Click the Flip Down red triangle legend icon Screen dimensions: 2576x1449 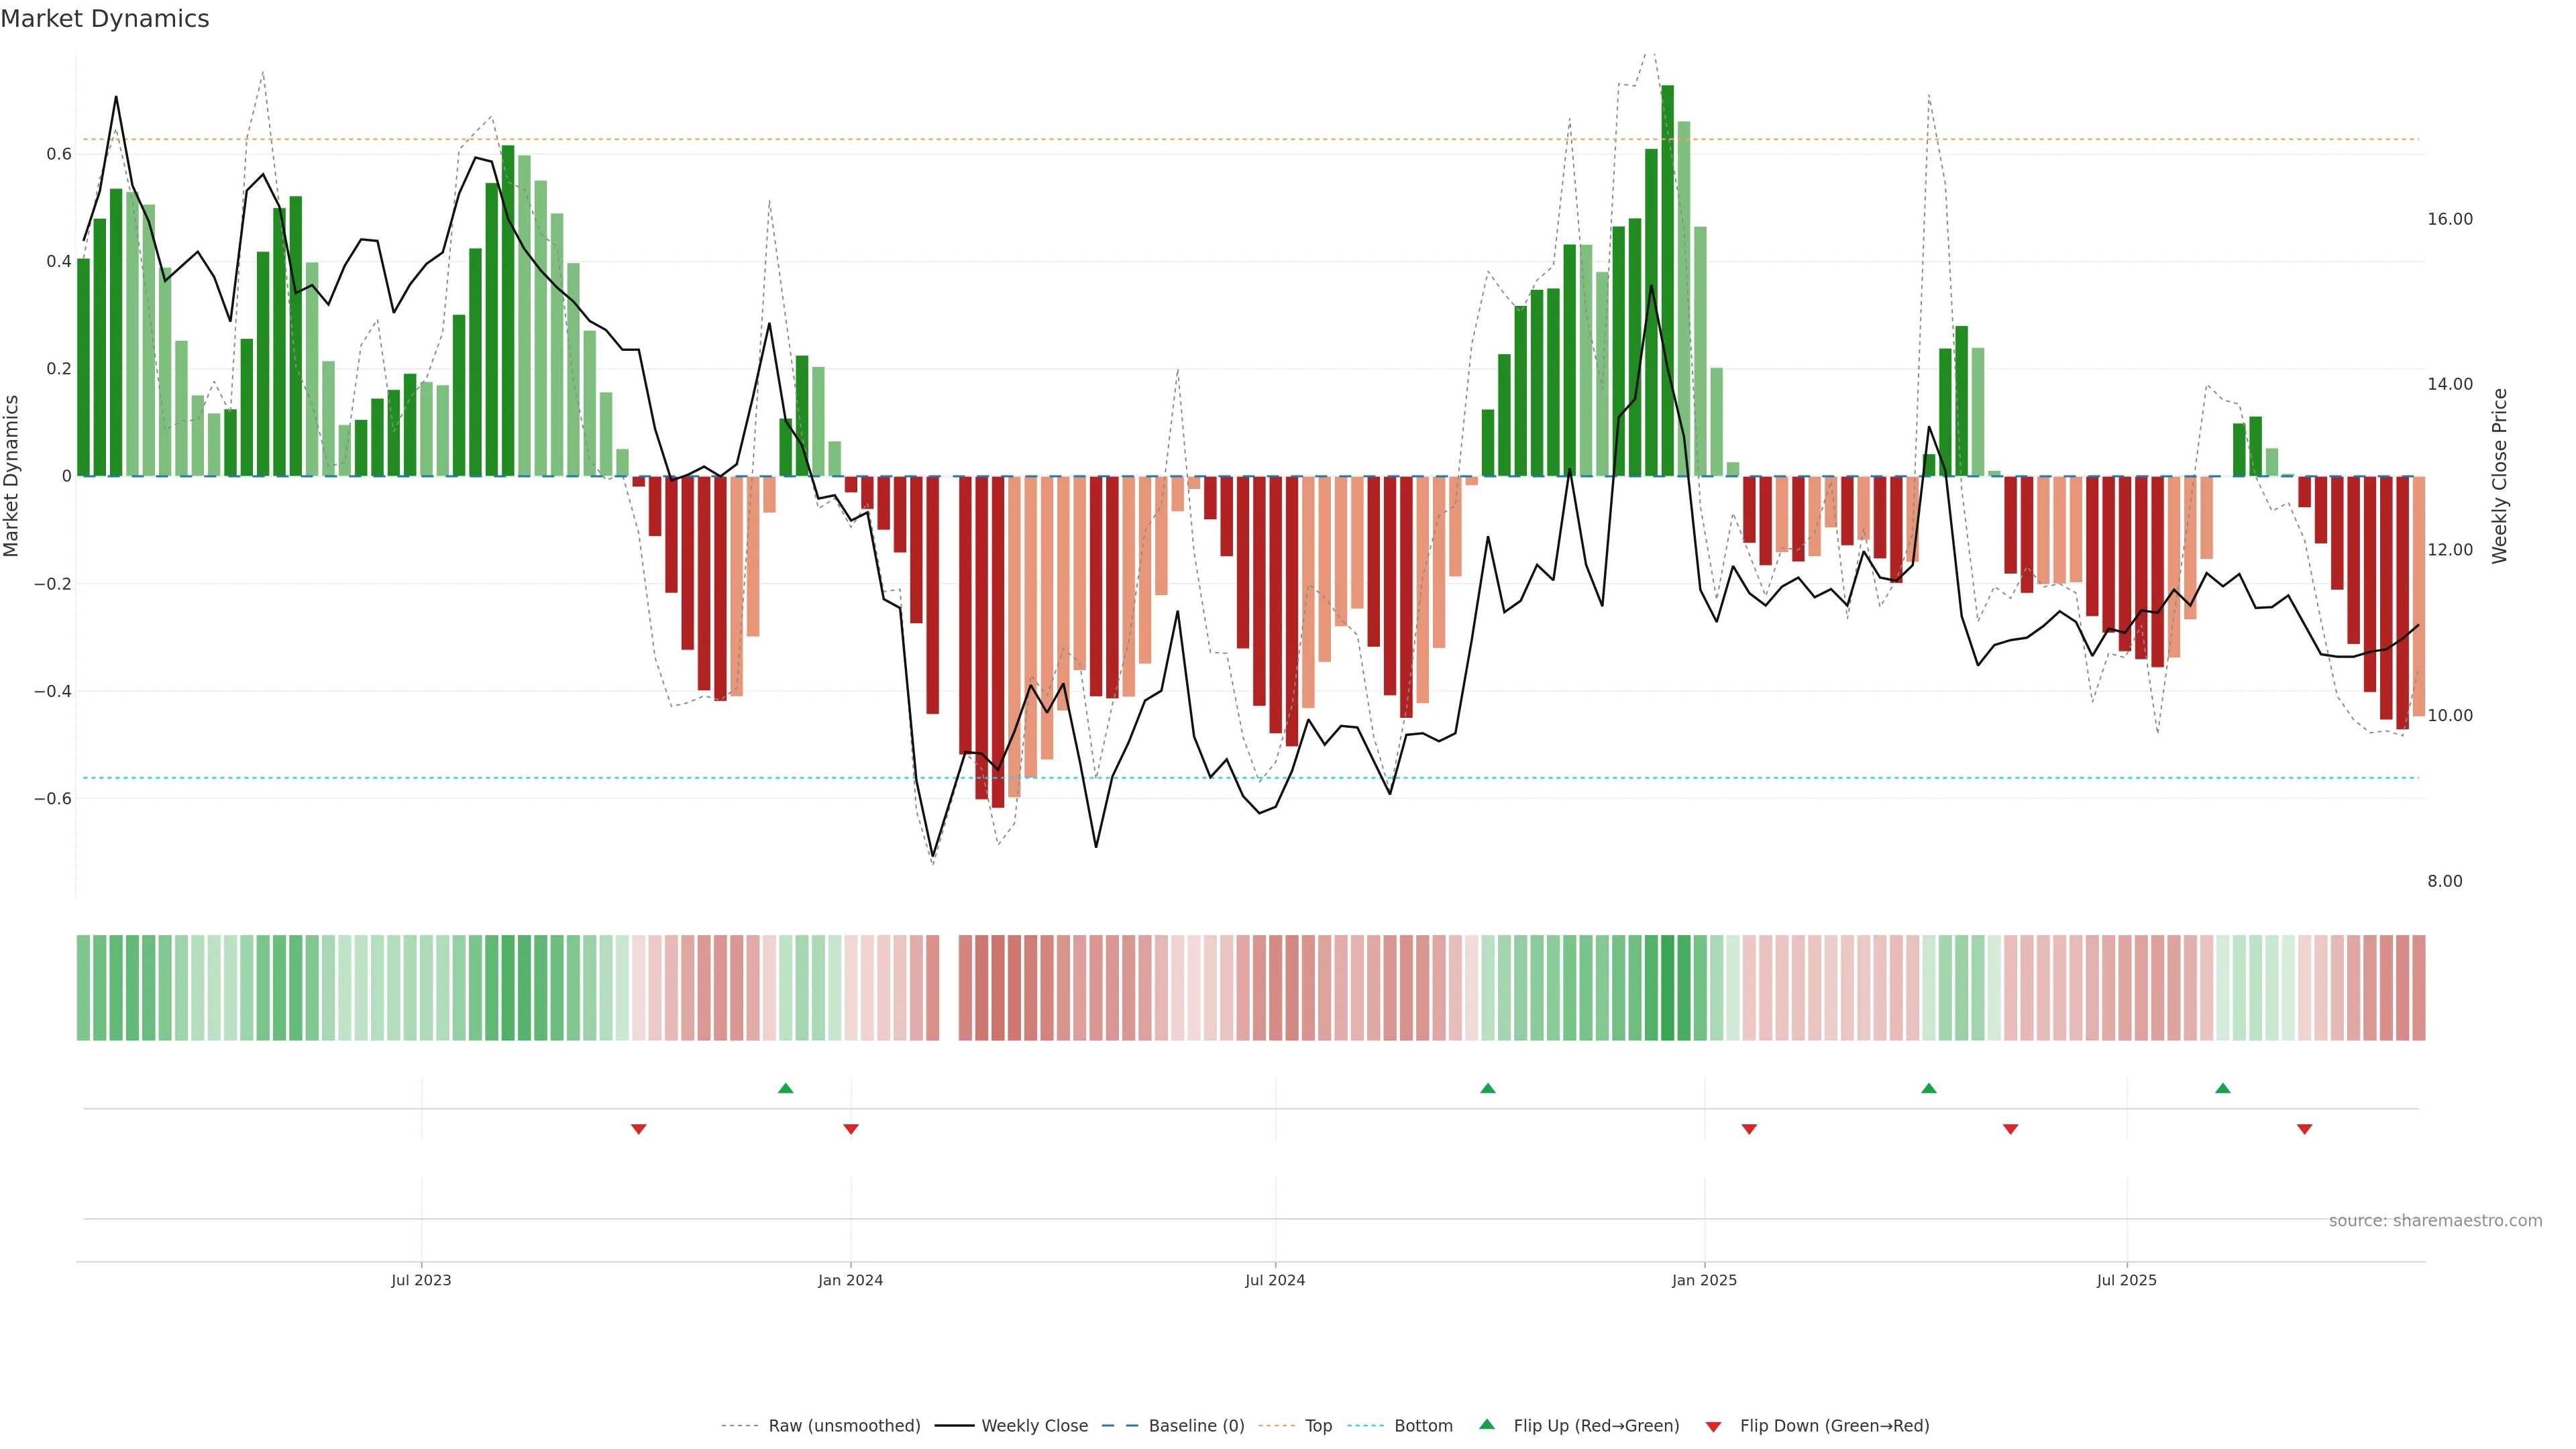click(1713, 1426)
